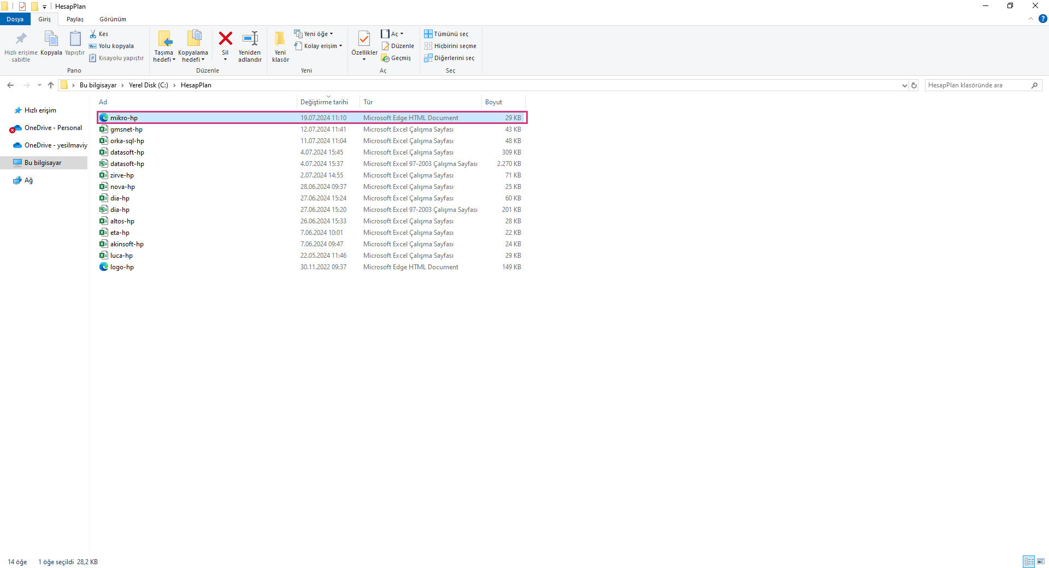Select the gmsnet-hp file
This screenshot has width=1049, height=568.
point(311,129)
